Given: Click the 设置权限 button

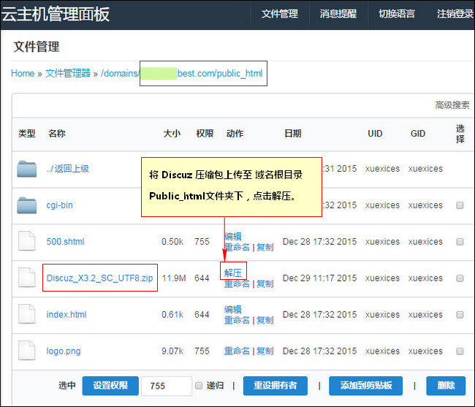Looking at the screenshot, I should pos(110,386).
